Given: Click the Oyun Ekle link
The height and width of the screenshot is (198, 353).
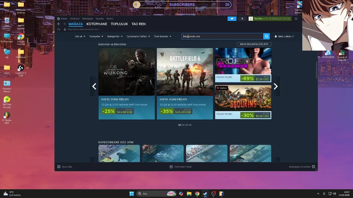Looking at the screenshot, I should pyautogui.click(x=67, y=167).
